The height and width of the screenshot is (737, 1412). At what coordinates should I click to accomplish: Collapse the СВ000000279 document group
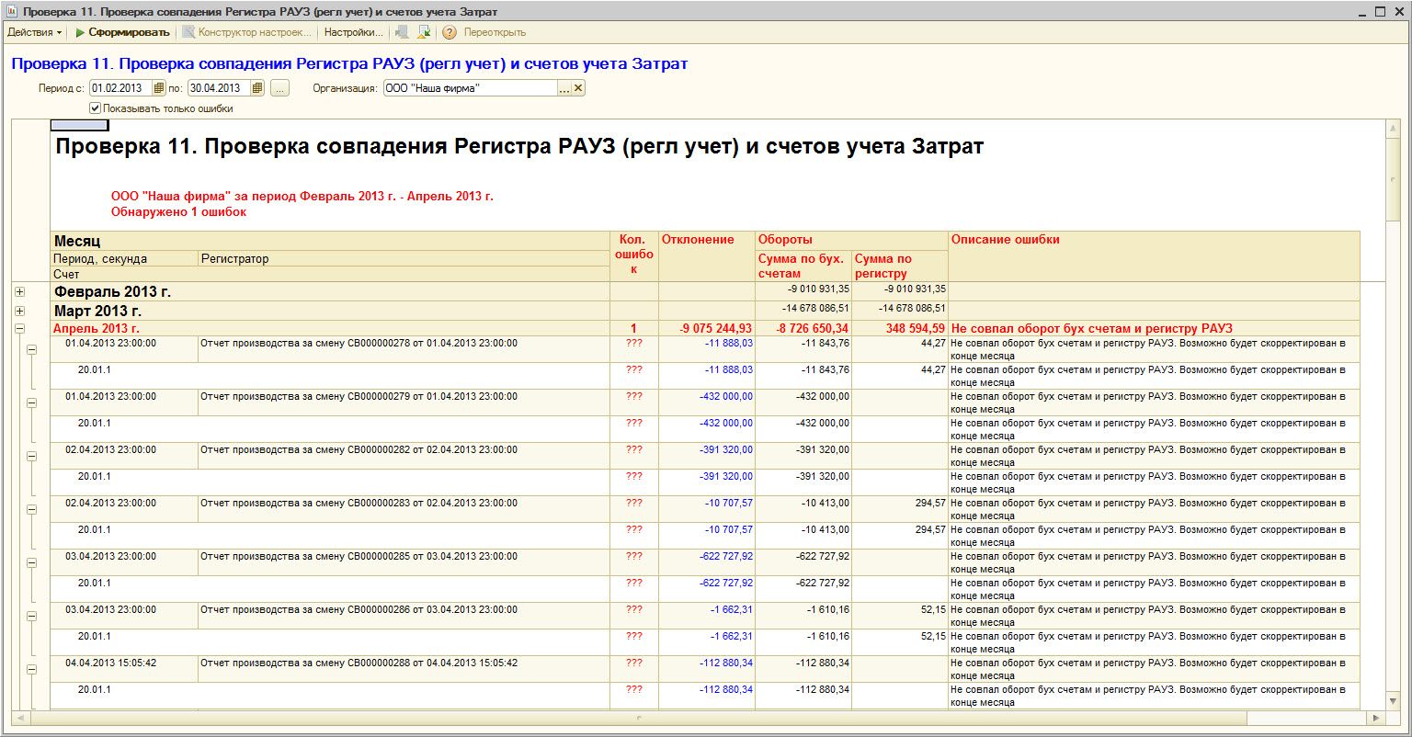[x=31, y=403]
